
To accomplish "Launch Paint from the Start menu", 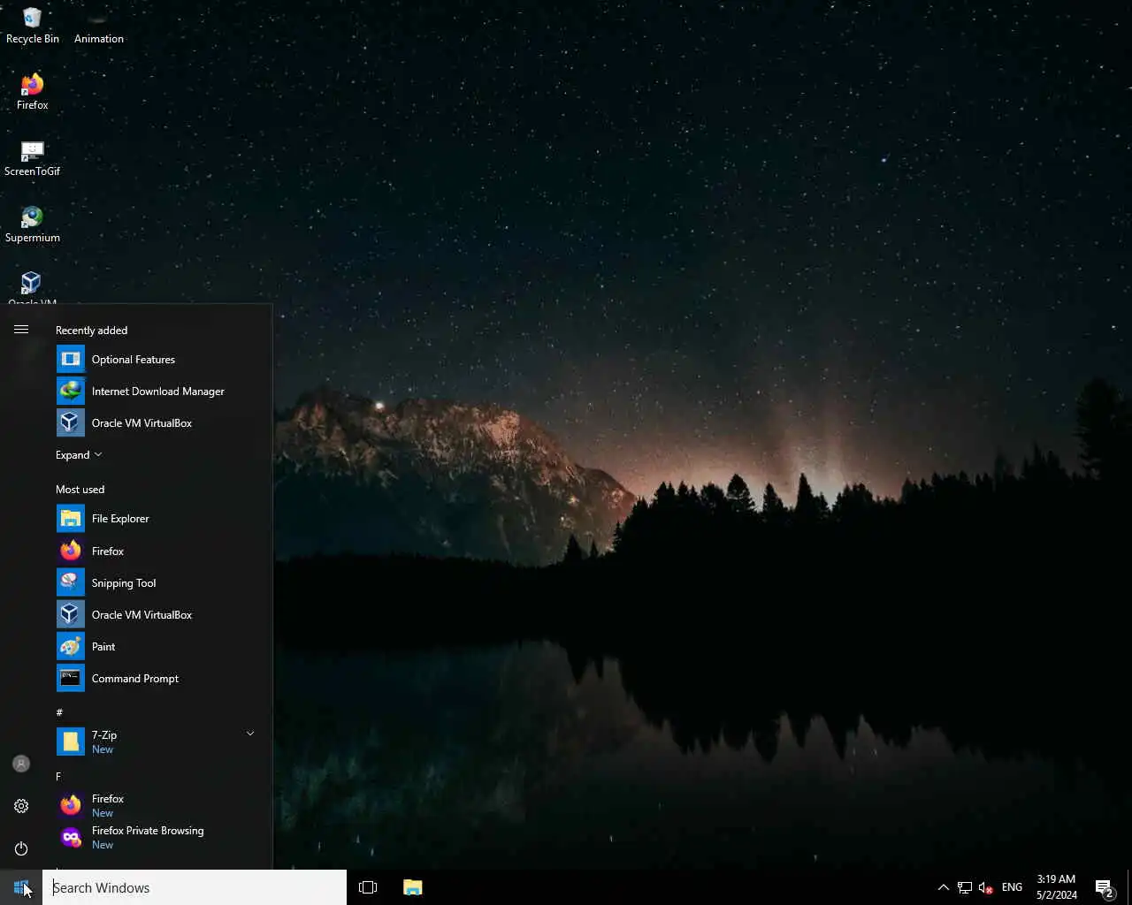I will click(x=157, y=647).
